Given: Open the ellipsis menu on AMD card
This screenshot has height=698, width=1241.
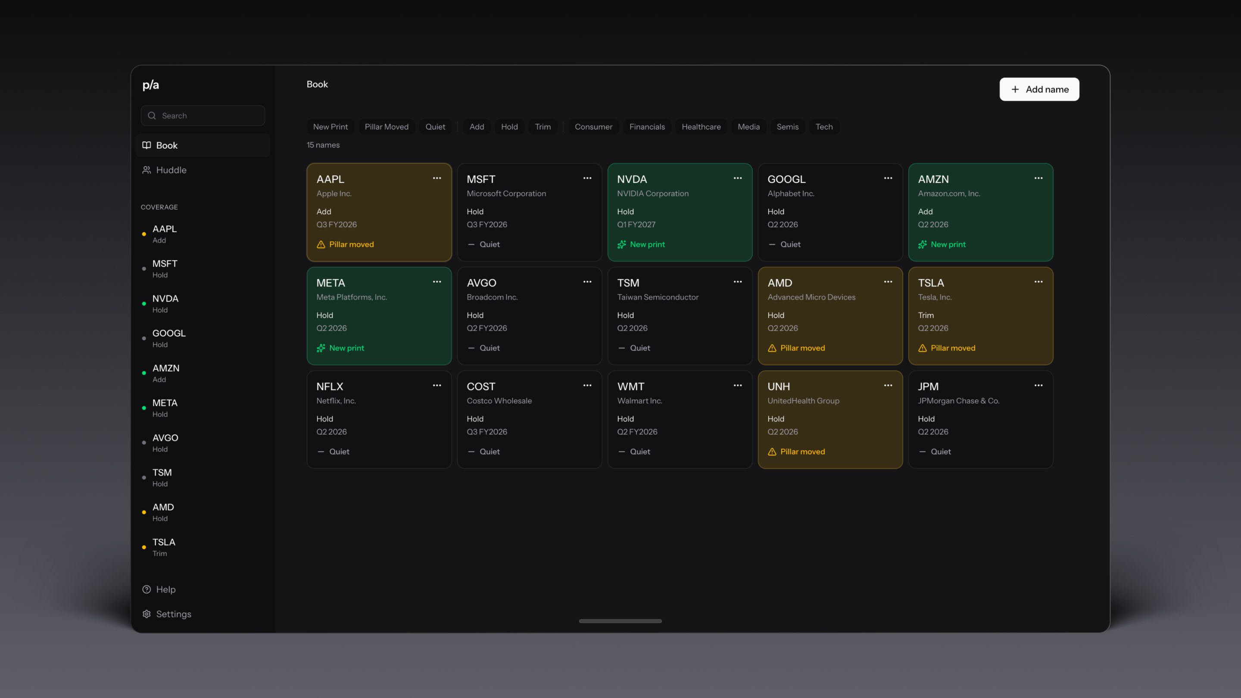Looking at the screenshot, I should (888, 282).
